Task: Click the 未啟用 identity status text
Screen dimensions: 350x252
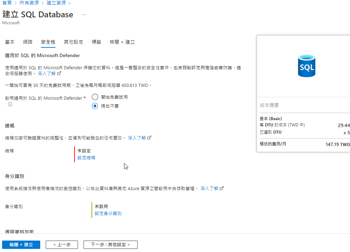Action: pyautogui.click(x=101, y=207)
